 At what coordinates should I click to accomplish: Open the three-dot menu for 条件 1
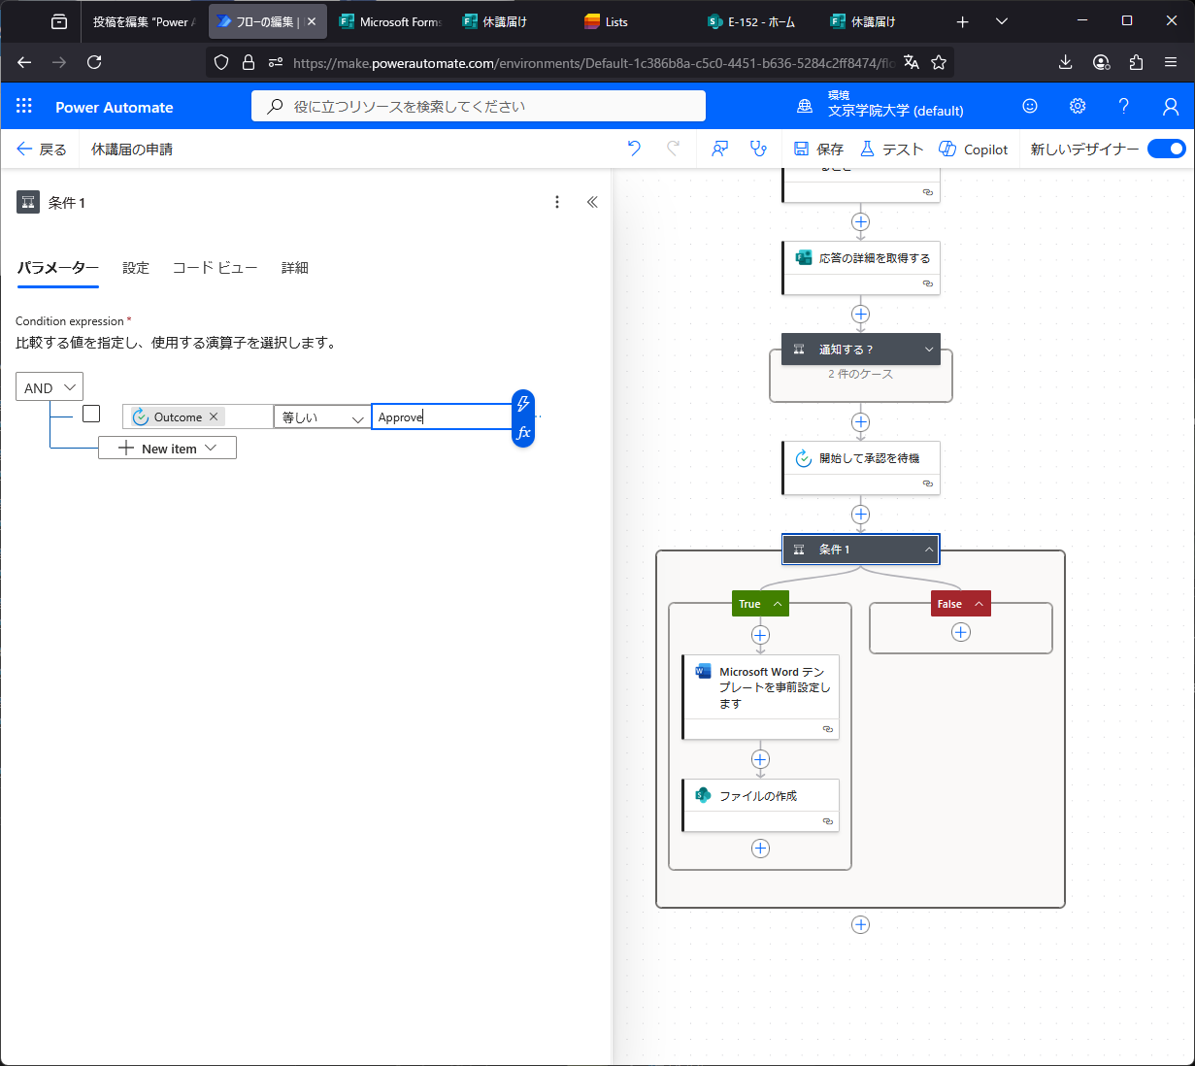[556, 202]
